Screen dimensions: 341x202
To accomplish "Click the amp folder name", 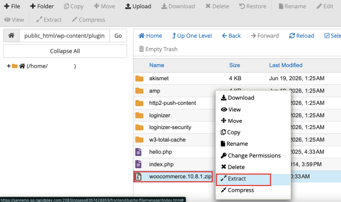I will pos(155,91).
